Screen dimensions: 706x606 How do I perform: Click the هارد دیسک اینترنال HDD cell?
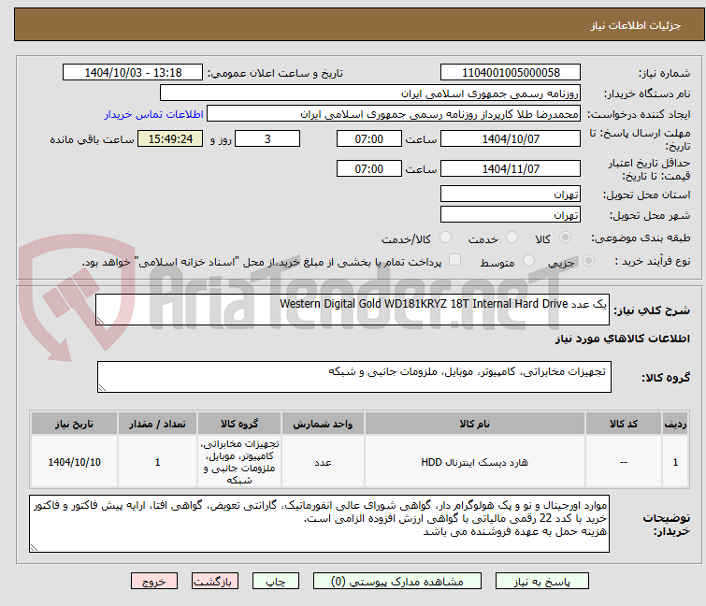[475, 462]
